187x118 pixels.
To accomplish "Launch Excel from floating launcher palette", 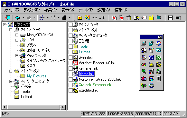I will click(159, 57).
